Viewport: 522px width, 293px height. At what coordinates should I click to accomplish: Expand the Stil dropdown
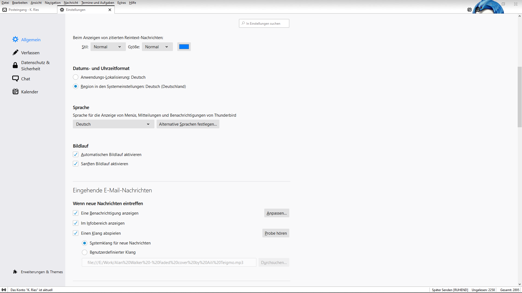pos(108,47)
